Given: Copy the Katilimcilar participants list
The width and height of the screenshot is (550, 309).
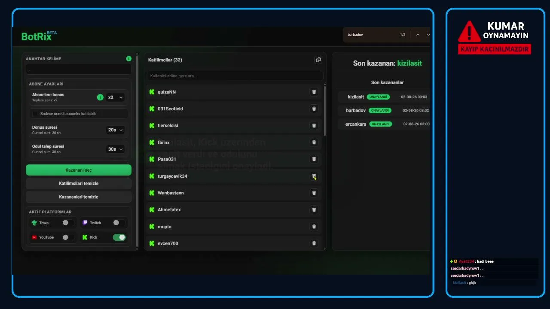Looking at the screenshot, I should click(318, 60).
